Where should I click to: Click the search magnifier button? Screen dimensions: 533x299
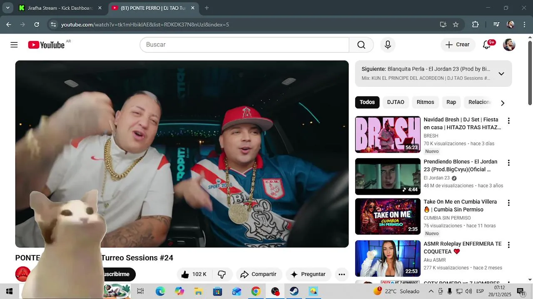(361, 45)
